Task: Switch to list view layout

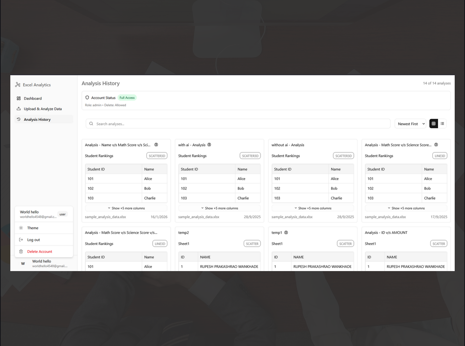Action: (442, 123)
